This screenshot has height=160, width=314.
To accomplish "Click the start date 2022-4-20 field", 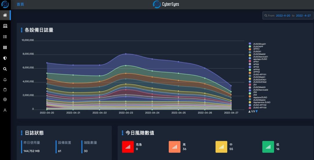I will [283, 16].
